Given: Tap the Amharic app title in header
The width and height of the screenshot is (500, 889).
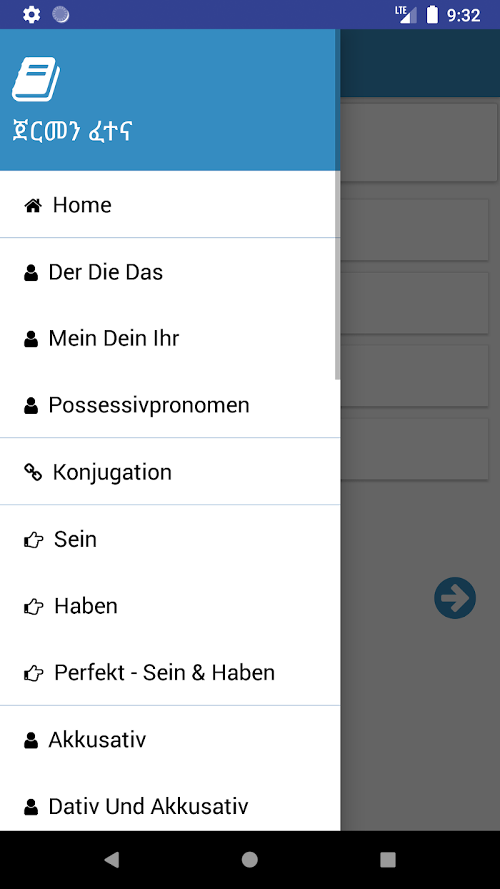Looking at the screenshot, I should coord(73,132).
